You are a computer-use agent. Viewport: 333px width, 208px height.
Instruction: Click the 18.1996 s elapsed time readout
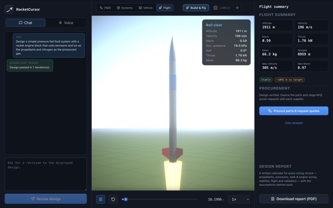[x=216, y=199]
